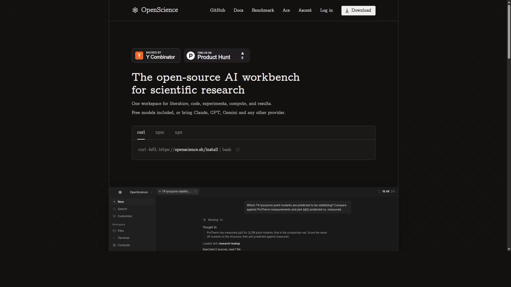Viewport: 511px width, 287px height.
Task: Collapse the app sidebar with the chevron
Action: tap(151, 192)
